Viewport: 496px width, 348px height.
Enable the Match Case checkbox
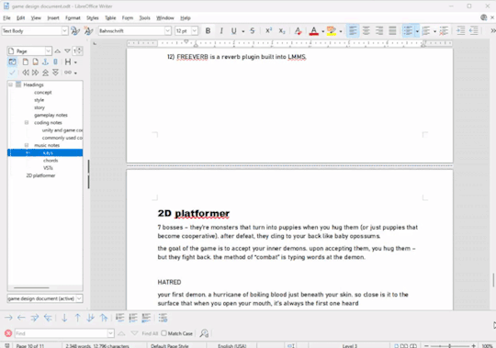(163, 333)
